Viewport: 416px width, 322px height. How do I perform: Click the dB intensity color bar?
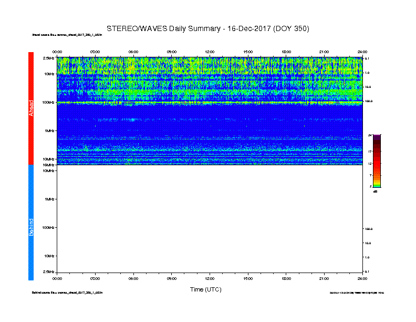coord(377,161)
